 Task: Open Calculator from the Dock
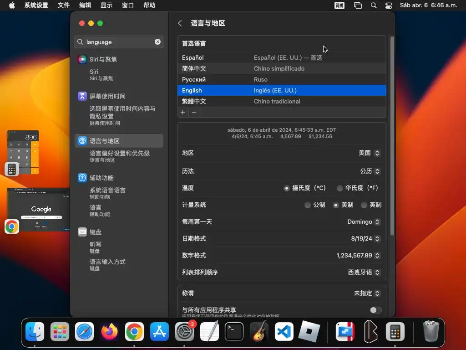click(x=395, y=332)
